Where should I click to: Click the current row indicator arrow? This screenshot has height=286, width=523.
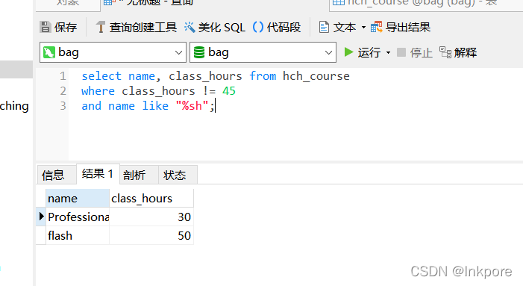[x=41, y=217]
